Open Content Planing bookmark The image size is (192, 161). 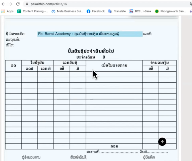point(32,11)
